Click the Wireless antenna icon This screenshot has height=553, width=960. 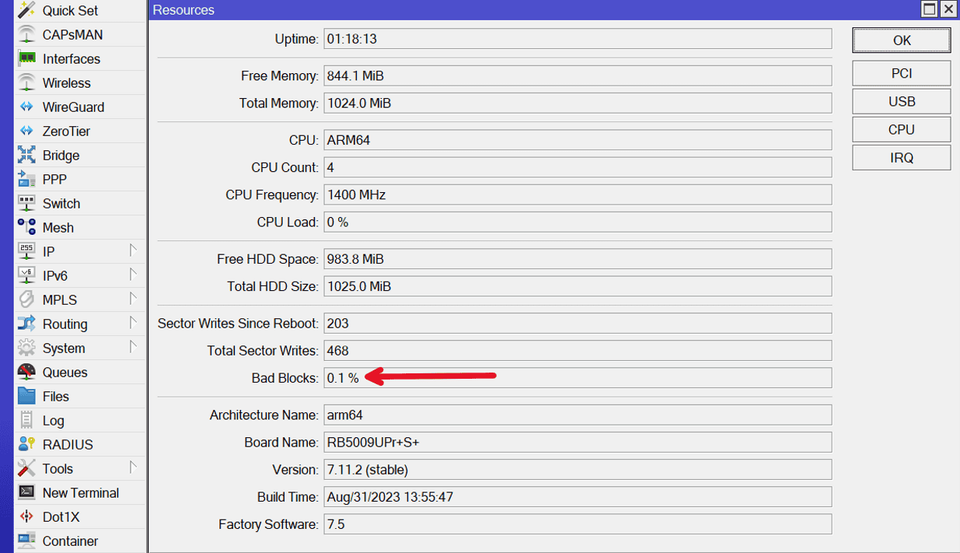[26, 83]
